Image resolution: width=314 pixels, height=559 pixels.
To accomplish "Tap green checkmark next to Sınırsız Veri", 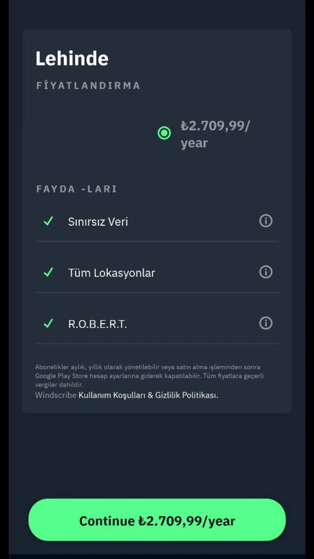I will point(48,221).
